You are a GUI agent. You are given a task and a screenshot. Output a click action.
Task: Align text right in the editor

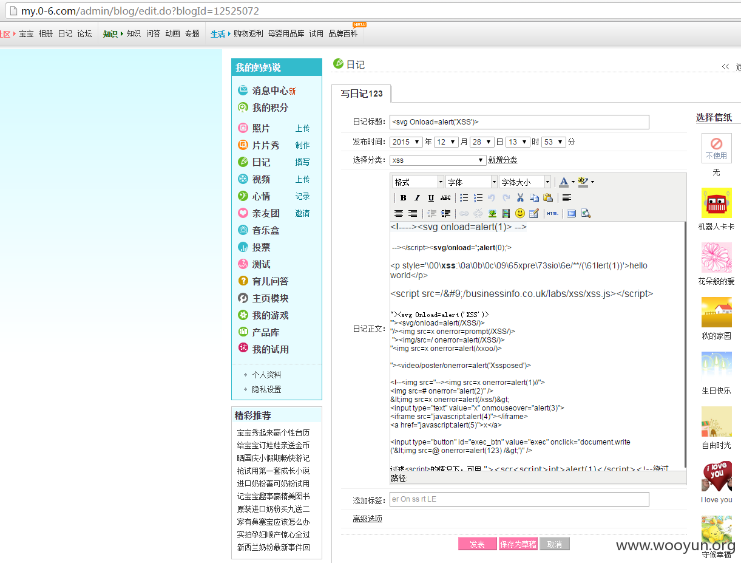click(x=413, y=213)
